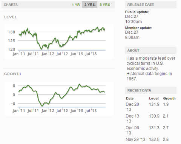Click the CHARTS: label

click(x=11, y=5)
